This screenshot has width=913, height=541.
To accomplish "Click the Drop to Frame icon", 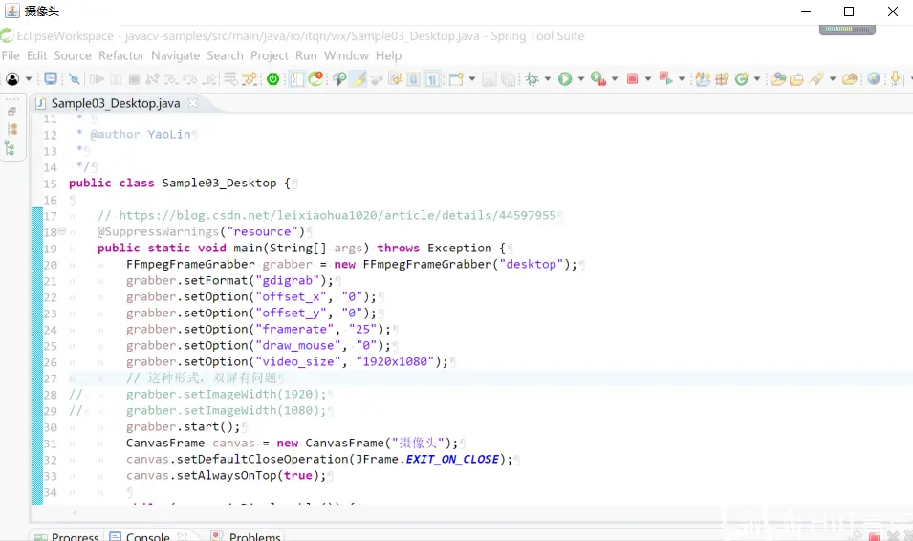I will pyautogui.click(x=230, y=78).
